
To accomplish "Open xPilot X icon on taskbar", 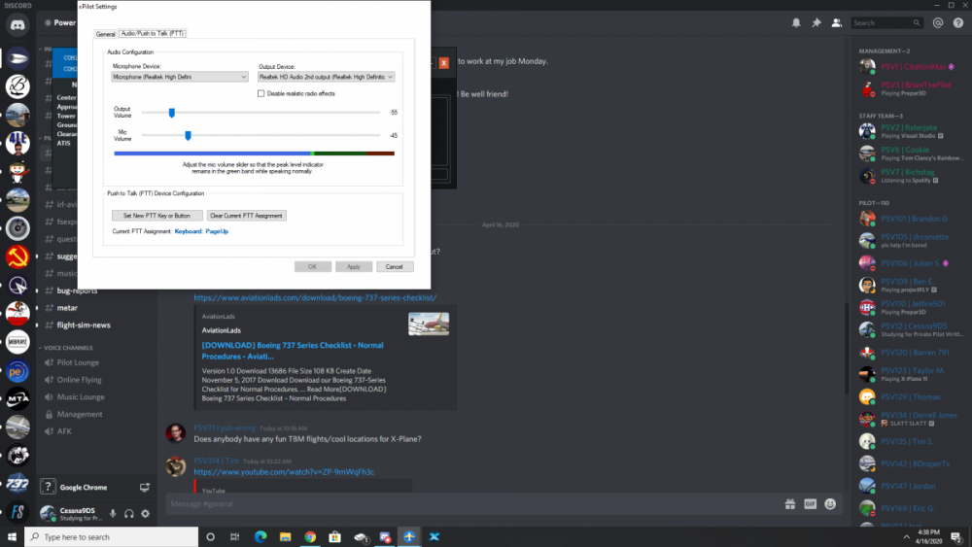I will 434,537.
